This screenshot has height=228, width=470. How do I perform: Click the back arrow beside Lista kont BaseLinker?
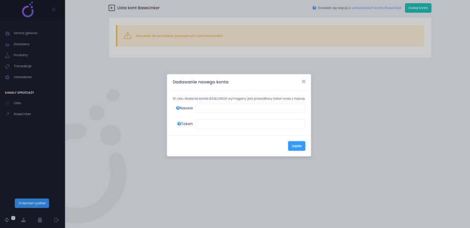click(112, 8)
